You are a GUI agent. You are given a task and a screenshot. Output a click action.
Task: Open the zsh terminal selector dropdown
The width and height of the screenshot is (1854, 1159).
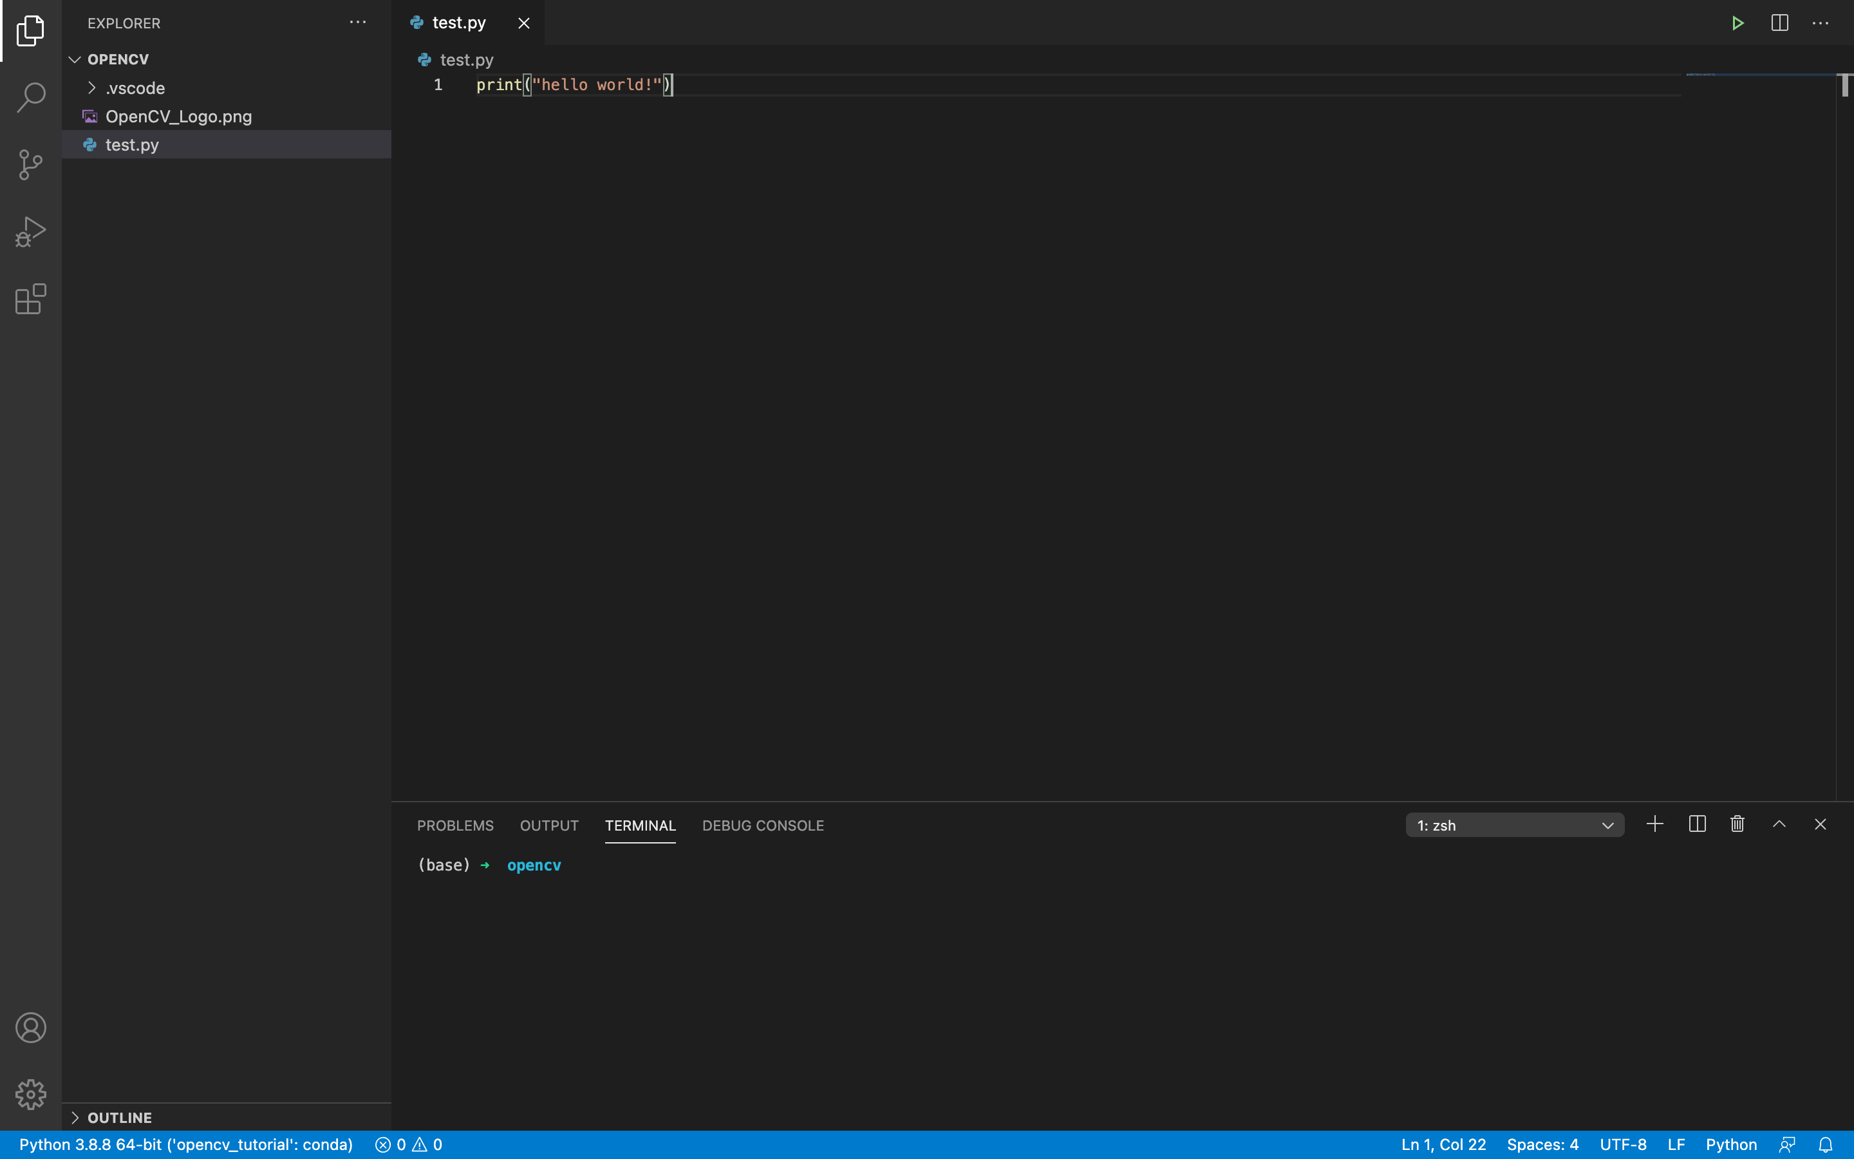[1514, 825]
